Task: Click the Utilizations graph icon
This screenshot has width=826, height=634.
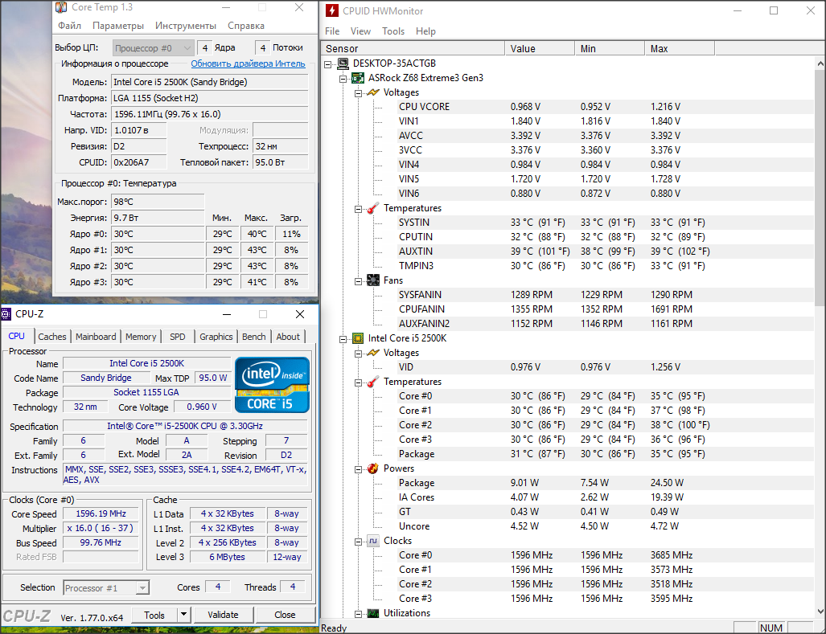Action: pyautogui.click(x=373, y=613)
